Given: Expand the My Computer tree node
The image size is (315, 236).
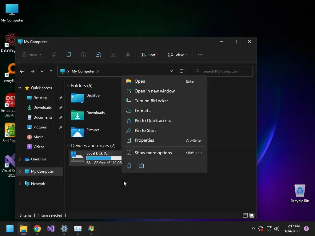Looking at the screenshot, I should [20, 171].
